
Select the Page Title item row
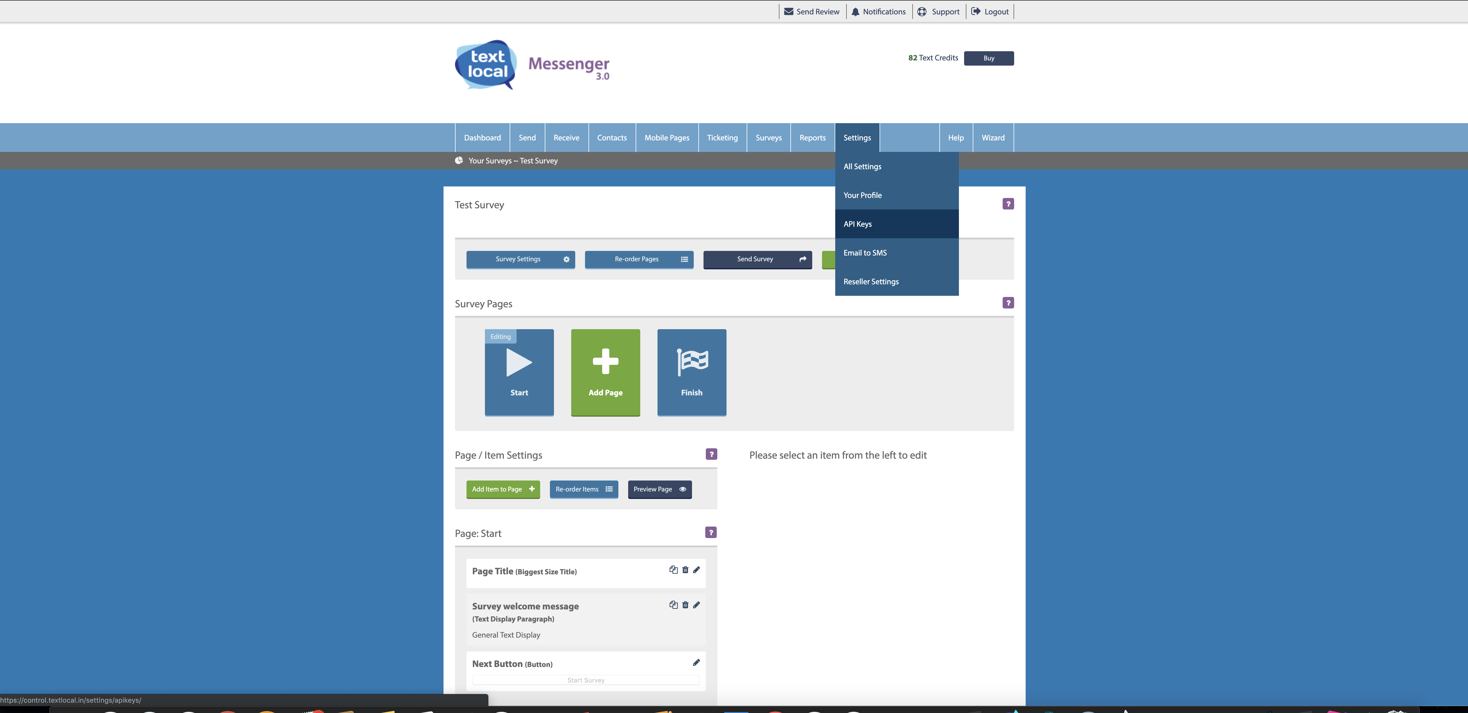point(586,573)
